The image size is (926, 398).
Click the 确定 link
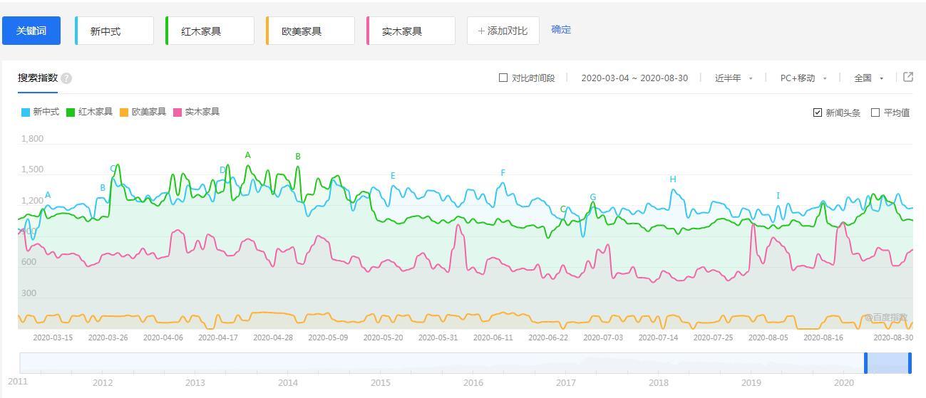point(561,30)
